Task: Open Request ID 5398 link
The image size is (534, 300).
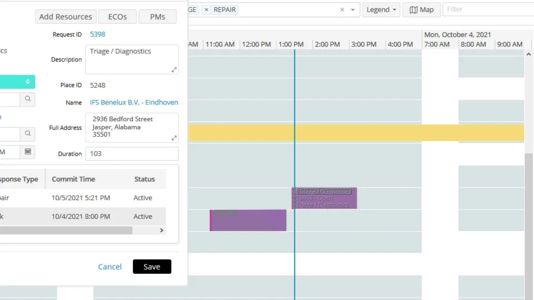Action: (x=98, y=34)
